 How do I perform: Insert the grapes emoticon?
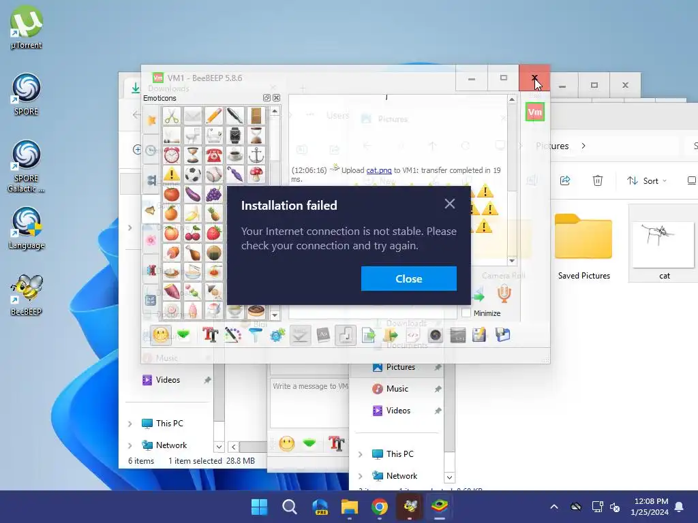tap(213, 194)
